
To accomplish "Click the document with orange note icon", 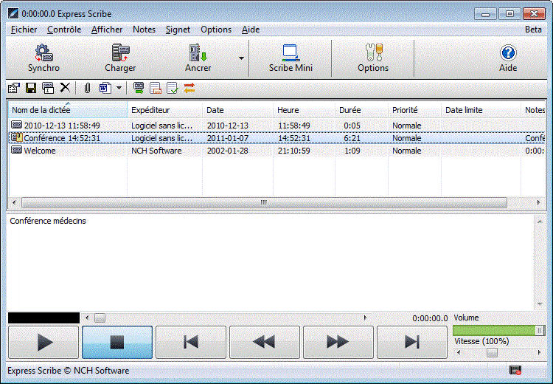I will point(155,88).
